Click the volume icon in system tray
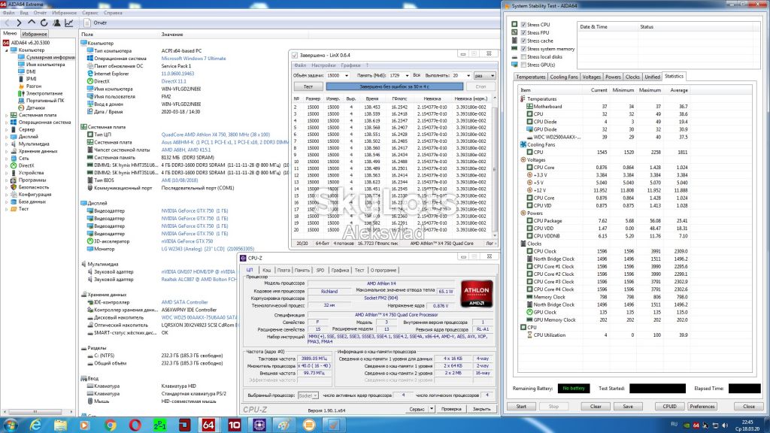The width and height of the screenshot is (770, 433). click(725, 425)
